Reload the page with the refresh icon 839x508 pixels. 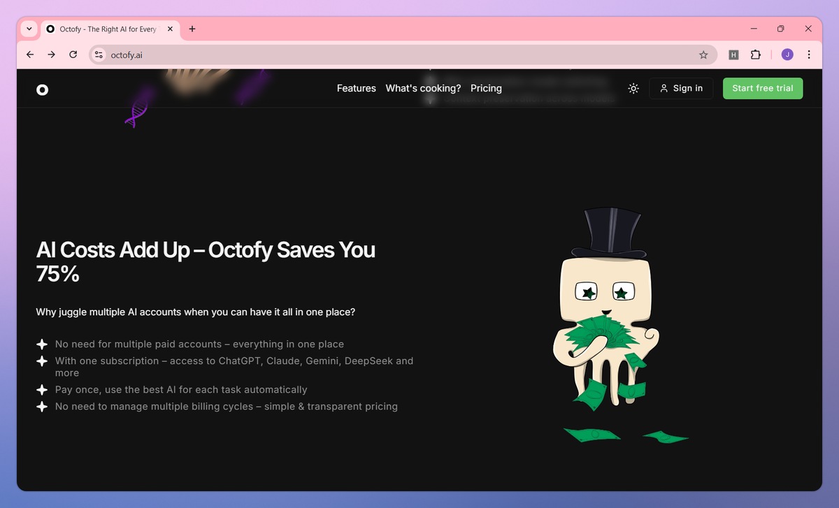73,55
